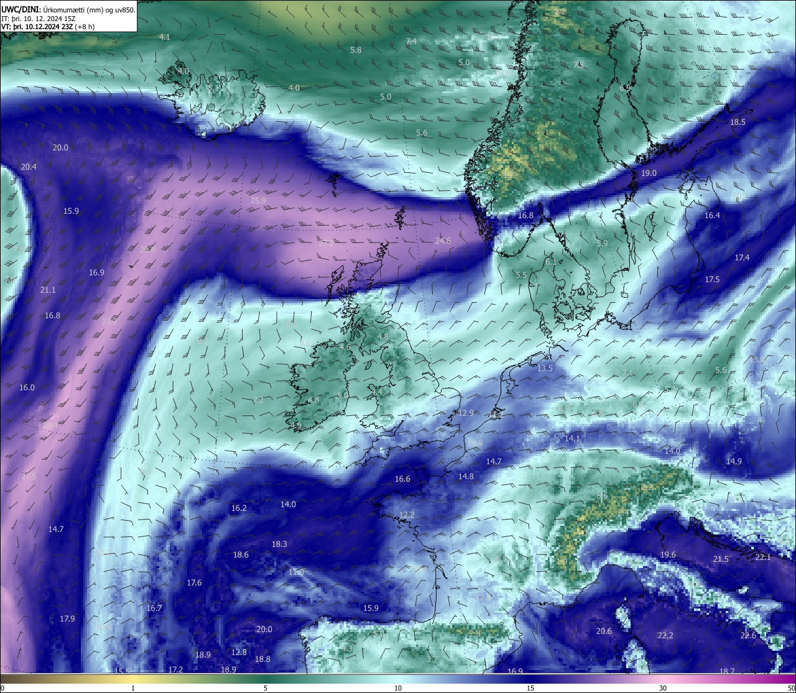The width and height of the screenshot is (796, 693).
Task: Click the 12.8 value label
Action: click(239, 652)
